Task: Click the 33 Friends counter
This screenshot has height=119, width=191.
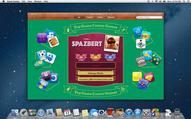Action: (110, 57)
